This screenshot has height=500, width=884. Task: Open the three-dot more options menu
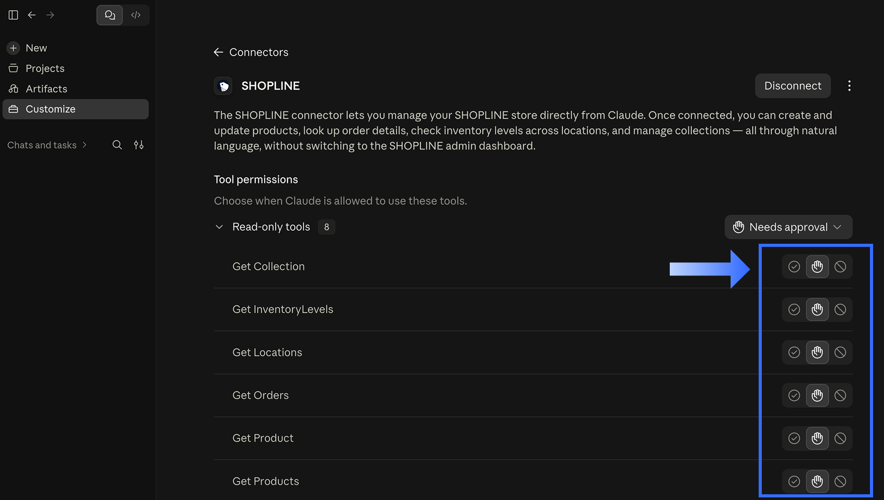click(x=849, y=86)
